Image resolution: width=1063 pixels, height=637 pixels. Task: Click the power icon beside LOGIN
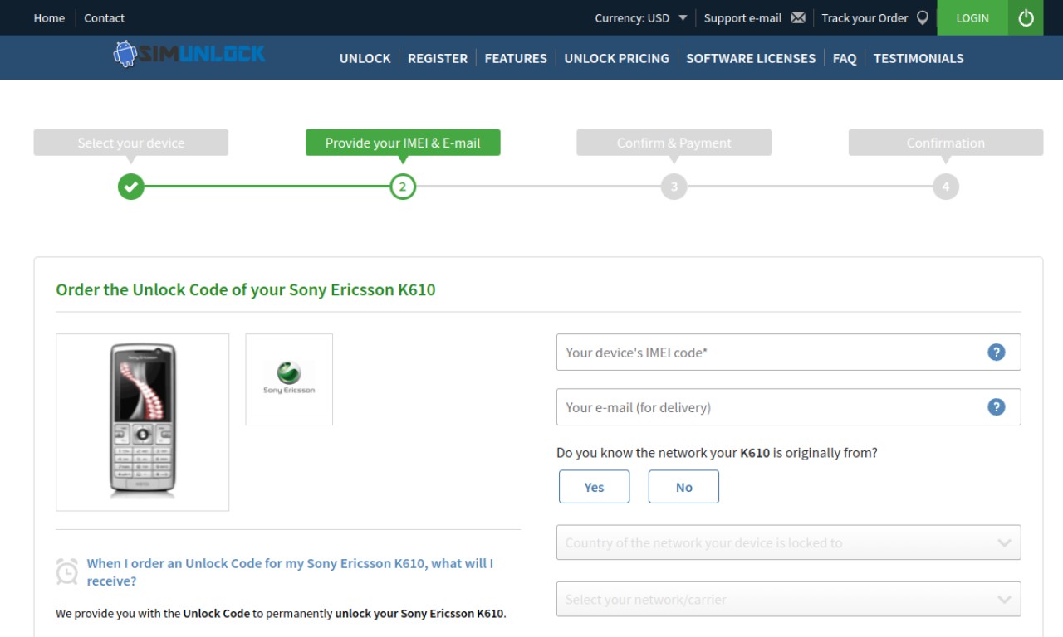click(x=1026, y=17)
